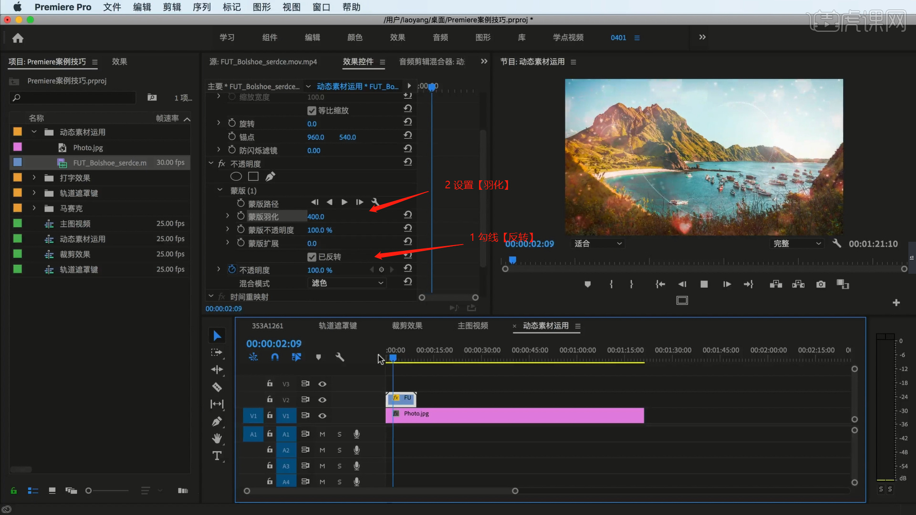Create a four-point rectangle mask
This screenshot has height=515, width=916.
tap(253, 176)
